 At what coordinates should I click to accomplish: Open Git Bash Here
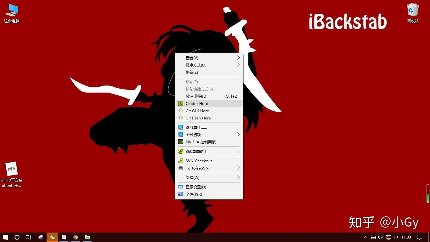coord(209,118)
